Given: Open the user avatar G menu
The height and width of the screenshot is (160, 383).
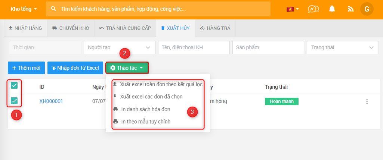Looking at the screenshot, I should pyautogui.click(x=367, y=9).
